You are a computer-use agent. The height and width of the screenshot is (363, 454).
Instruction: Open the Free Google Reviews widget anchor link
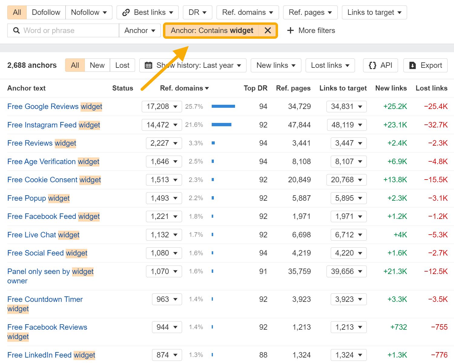pyautogui.click(x=55, y=107)
